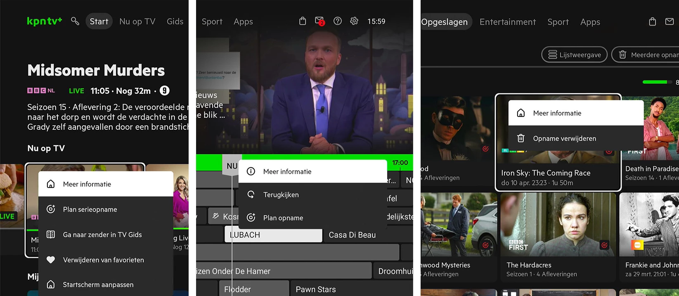
Task: Click the heart favorites icon
Action: pyautogui.click(x=51, y=260)
